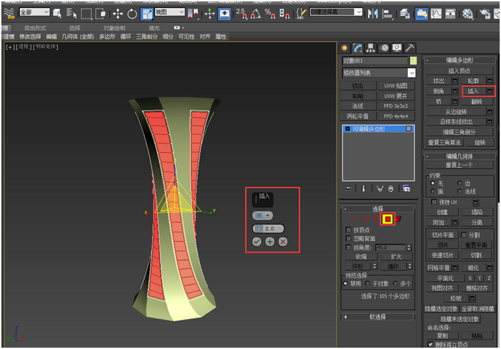This screenshot has width=501, height=349.
Task: Open the Motion command panel tab
Action: [385, 48]
